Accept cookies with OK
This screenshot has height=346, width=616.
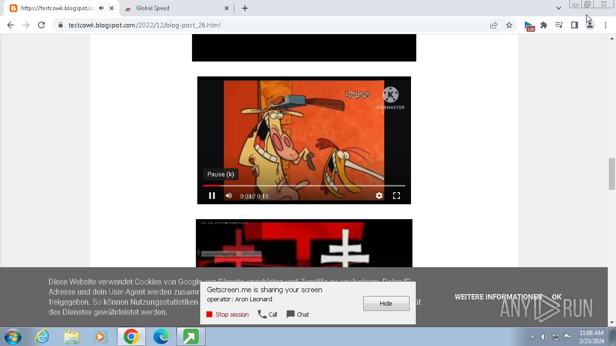tap(557, 297)
